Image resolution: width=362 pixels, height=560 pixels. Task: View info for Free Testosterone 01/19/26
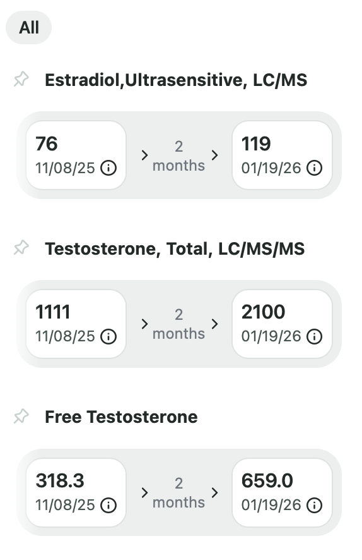[x=314, y=505]
